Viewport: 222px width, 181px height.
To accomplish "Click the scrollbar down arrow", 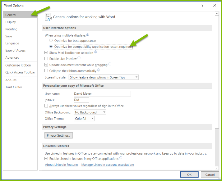I will [217, 168].
